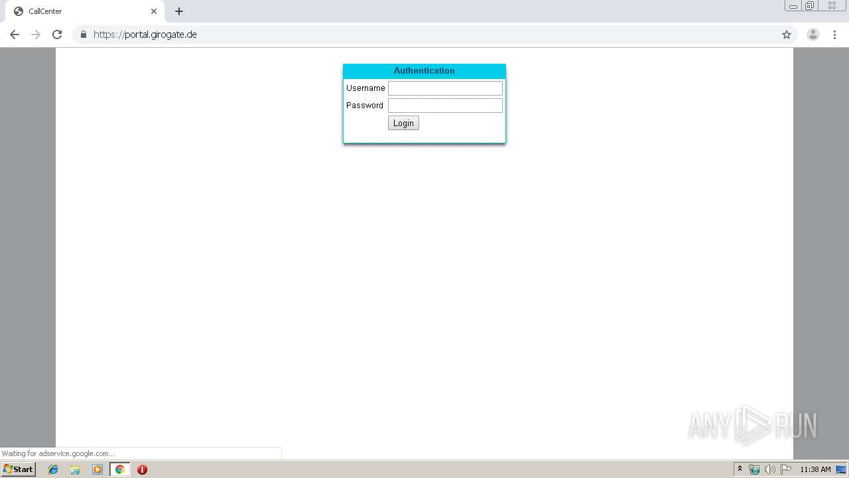
Task: Click the browser forward arrow
Action: pyautogui.click(x=36, y=35)
